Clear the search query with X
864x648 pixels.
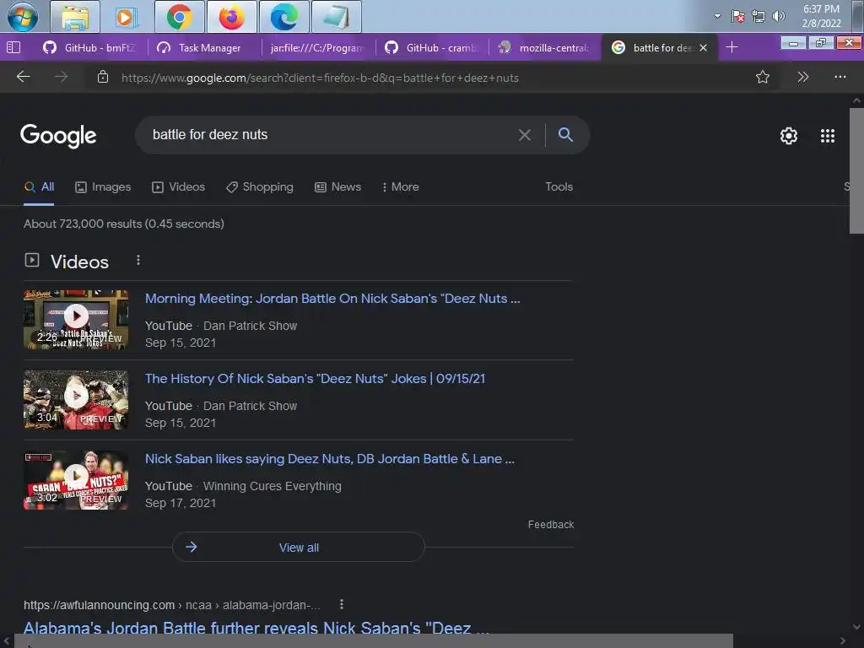(525, 135)
